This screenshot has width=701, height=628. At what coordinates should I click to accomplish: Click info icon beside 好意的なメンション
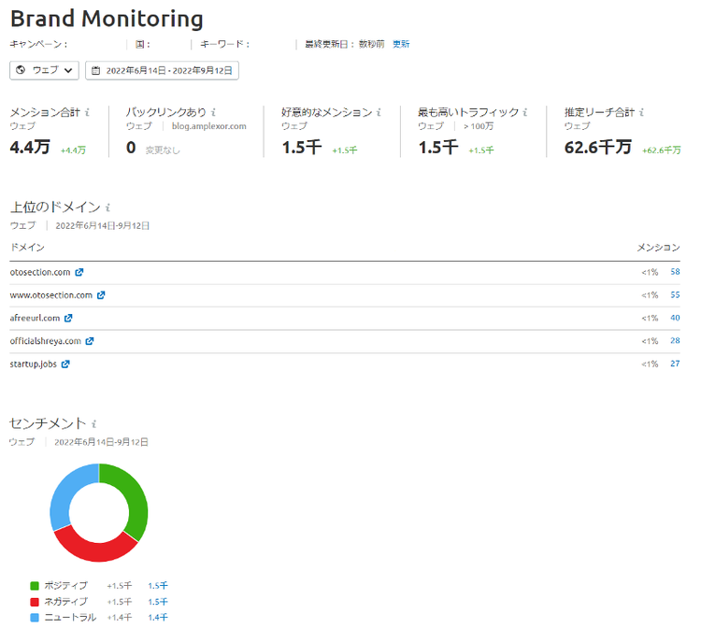coord(379,112)
